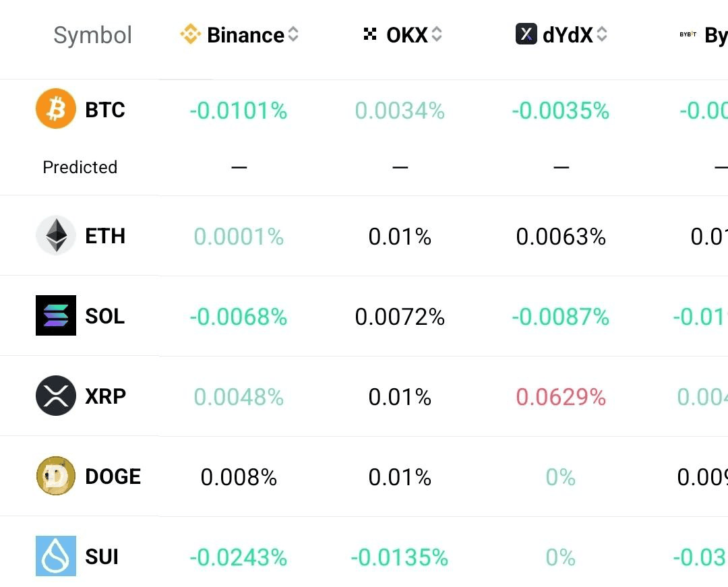This screenshot has height=587, width=728.
Task: Click SUI OKX rate -0.0135%
Action: click(x=400, y=557)
